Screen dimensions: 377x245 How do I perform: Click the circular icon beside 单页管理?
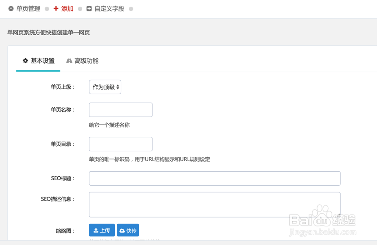[11, 8]
